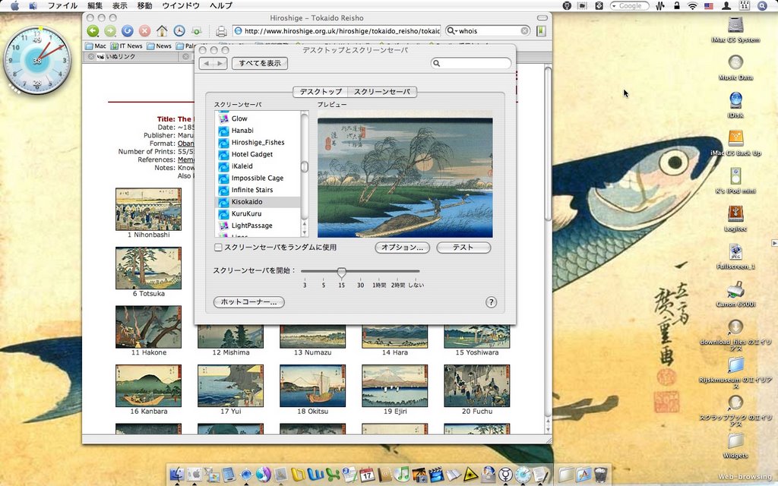Screen dimensions: 778x486
Task: Open iCal from the Dock
Action: [367, 475]
